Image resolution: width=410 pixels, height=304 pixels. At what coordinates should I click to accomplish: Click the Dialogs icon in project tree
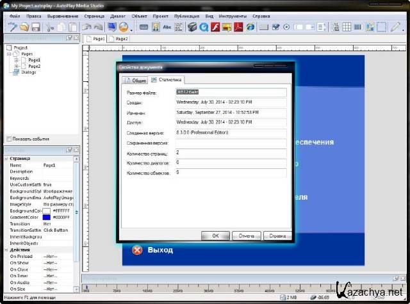tap(17, 72)
